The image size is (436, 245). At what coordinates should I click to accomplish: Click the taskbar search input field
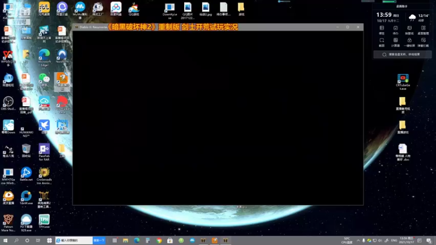coord(74,241)
